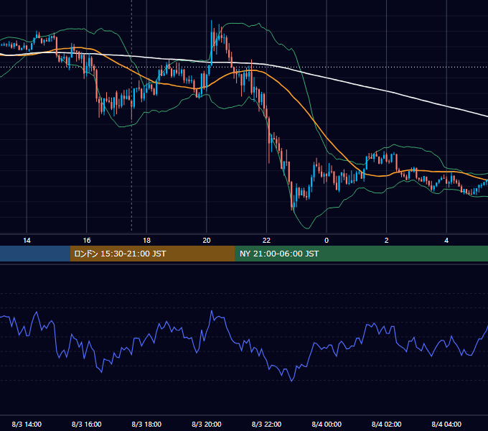The image size is (488, 431).
Task: Click the '8/3 18:00' date label
Action: (146, 424)
